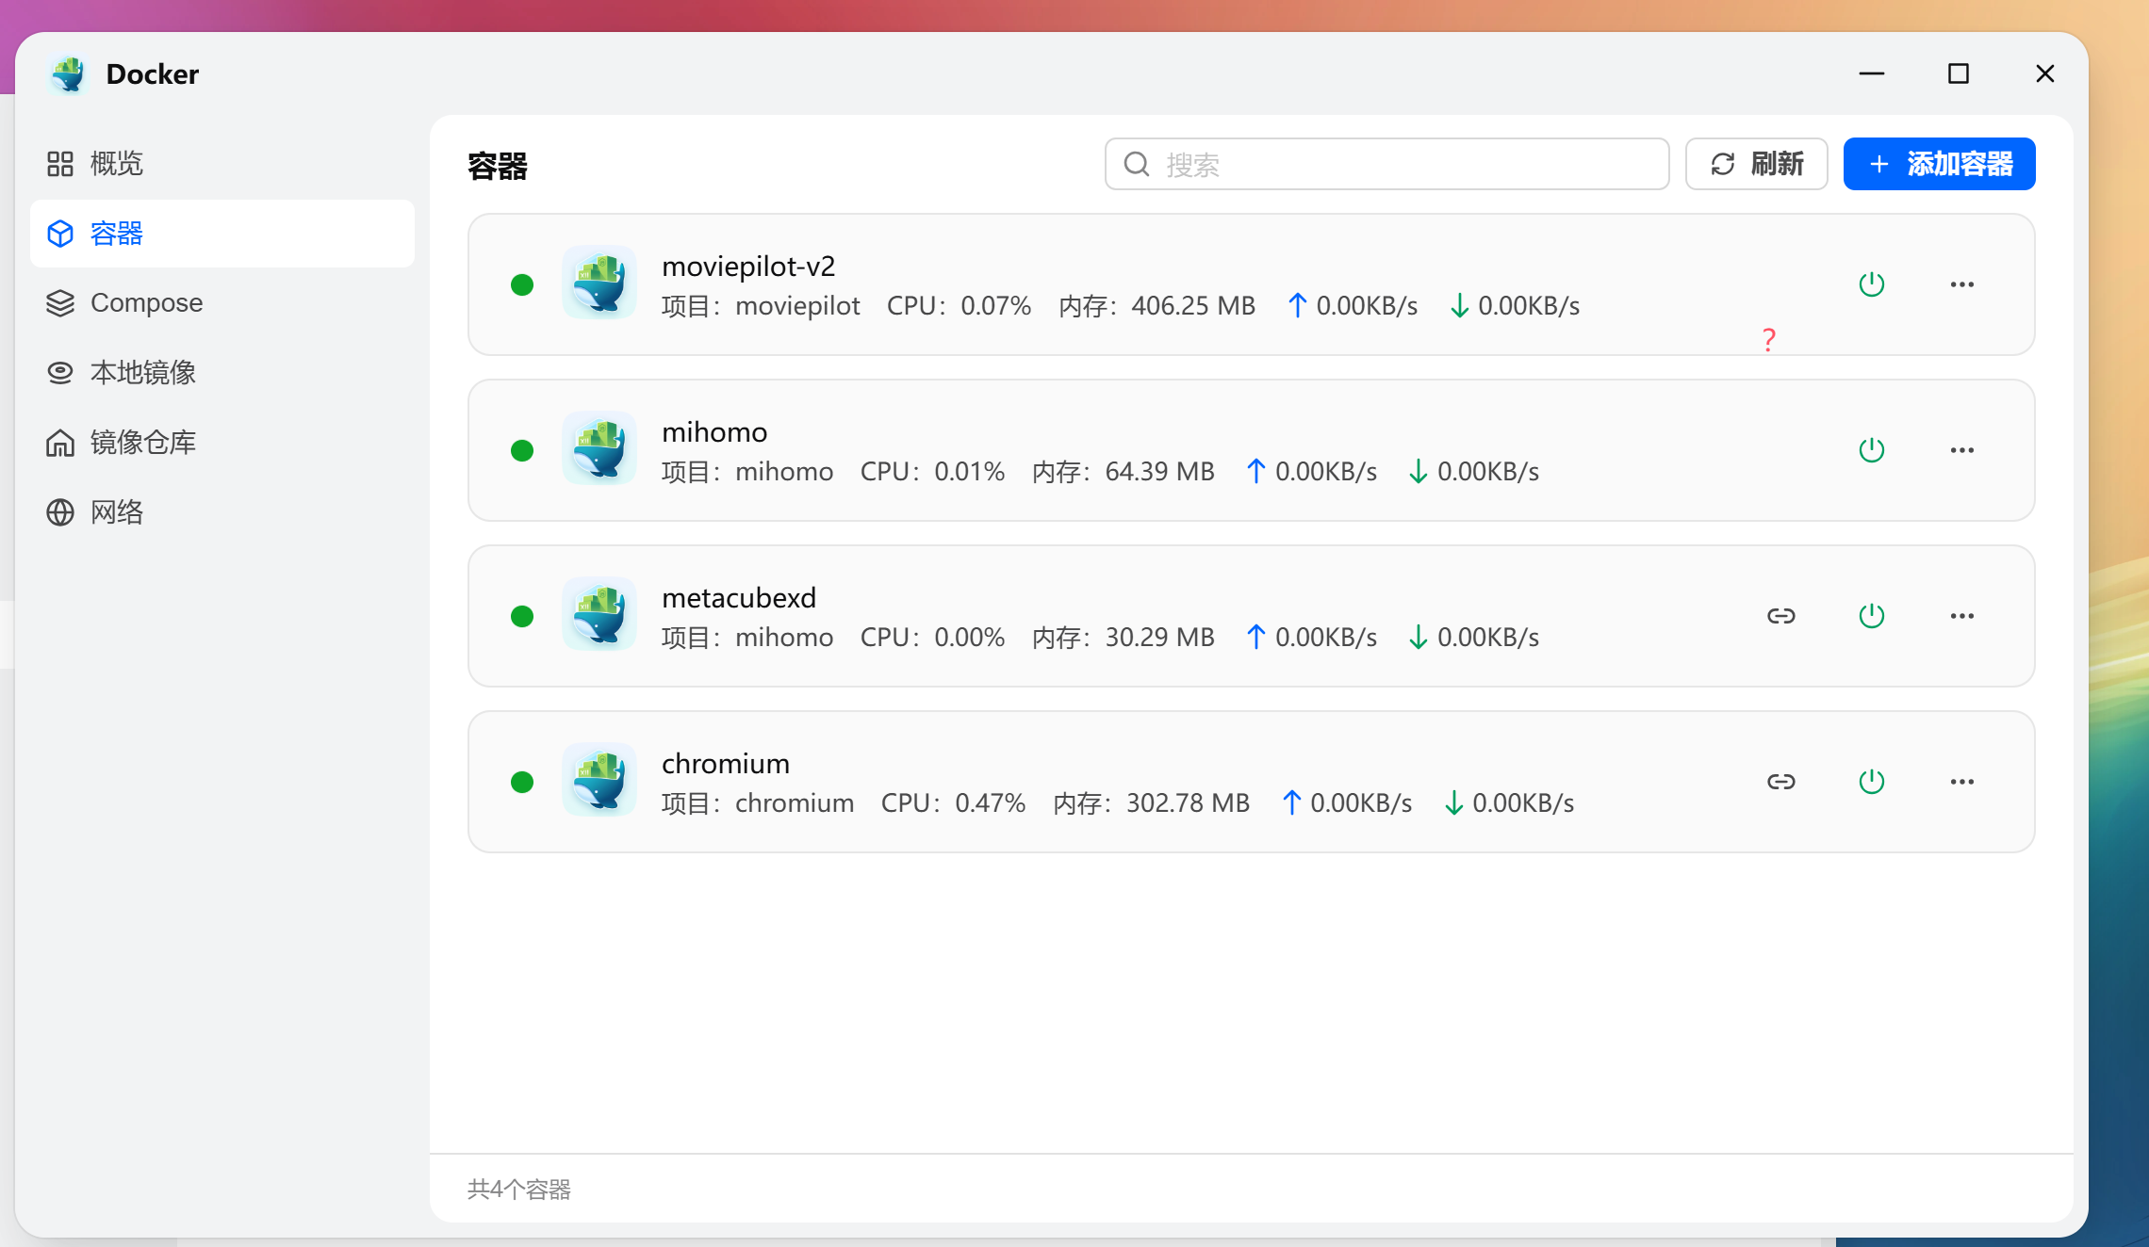Click the moviepilot-v2 container whale icon
This screenshot has width=2149, height=1247.
pos(599,283)
